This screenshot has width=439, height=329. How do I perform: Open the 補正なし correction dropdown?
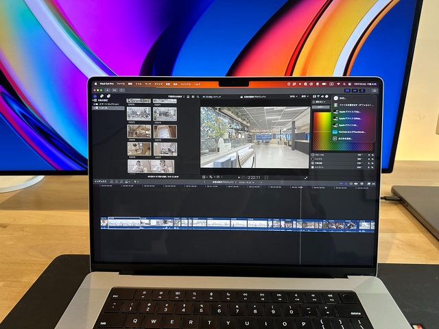tap(320, 102)
